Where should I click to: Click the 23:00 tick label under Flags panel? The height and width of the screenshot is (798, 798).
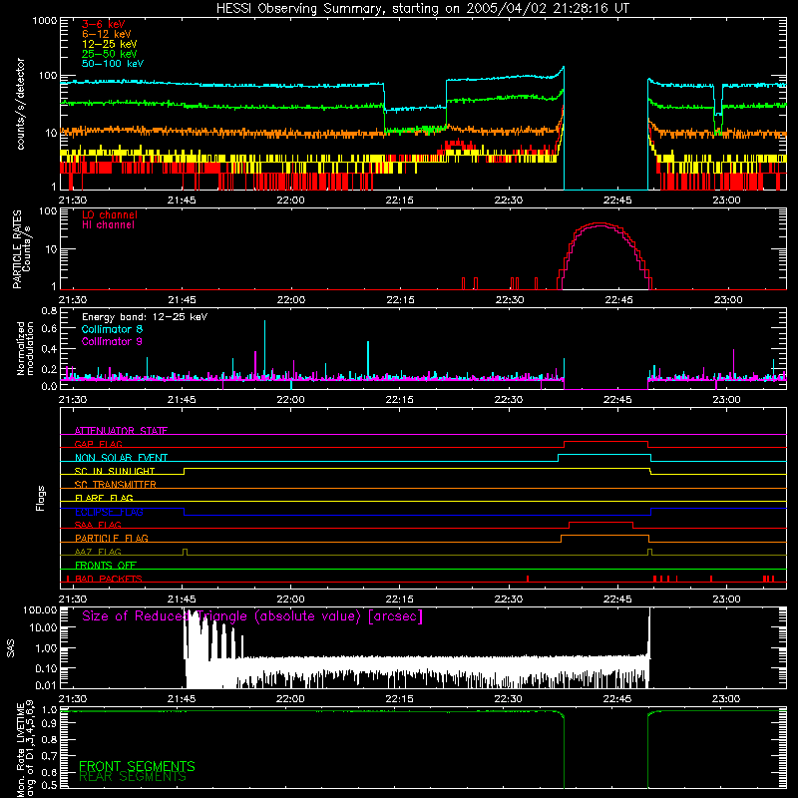pos(727,599)
